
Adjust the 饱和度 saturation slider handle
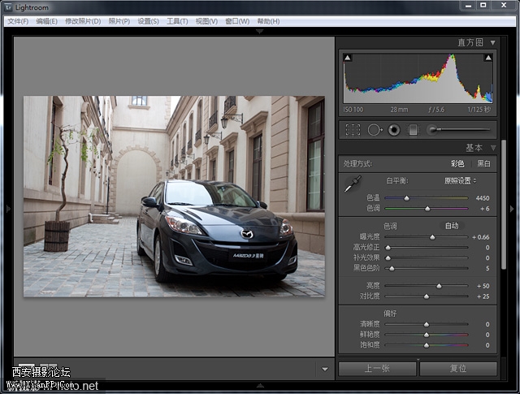(x=427, y=345)
